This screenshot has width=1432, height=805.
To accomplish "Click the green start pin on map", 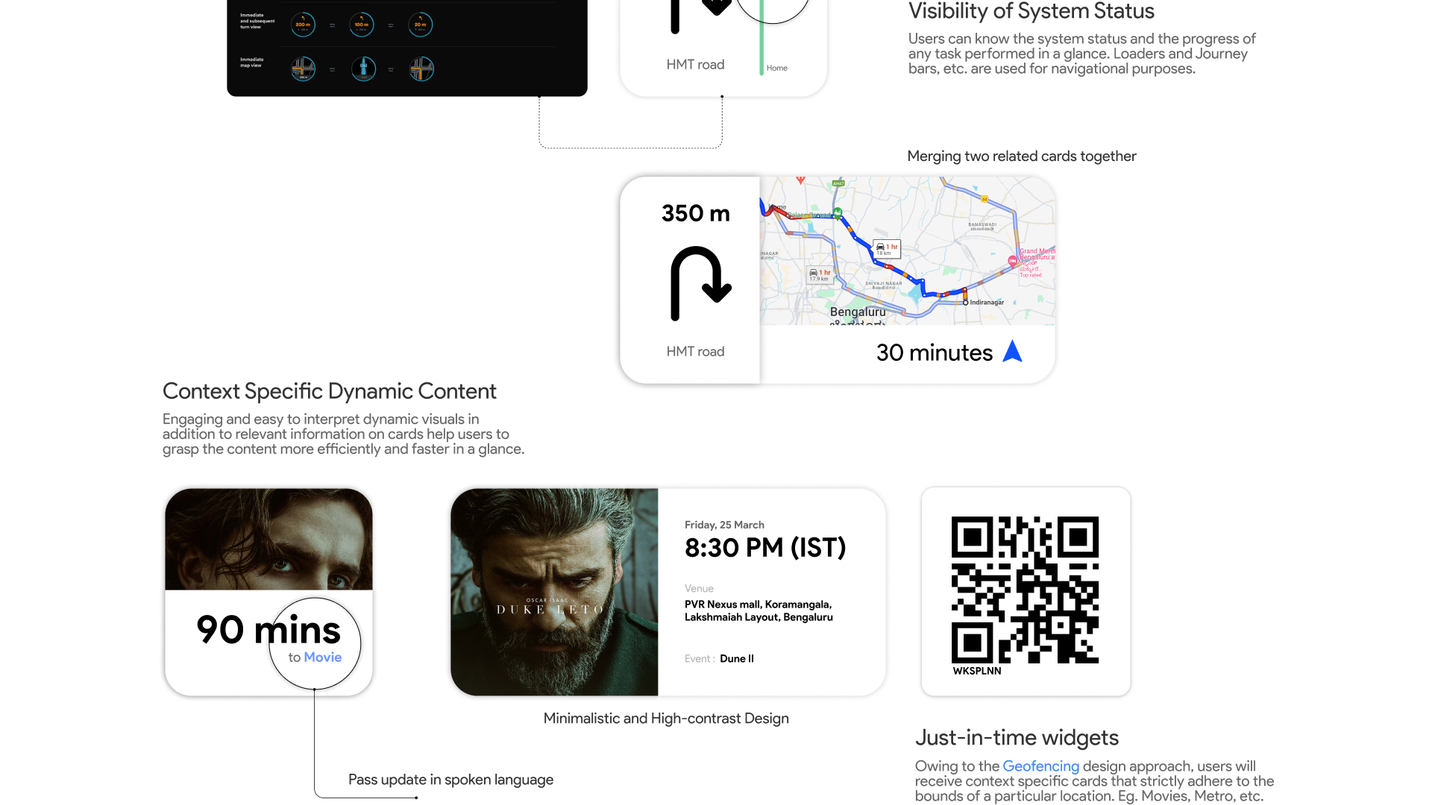I will point(838,212).
